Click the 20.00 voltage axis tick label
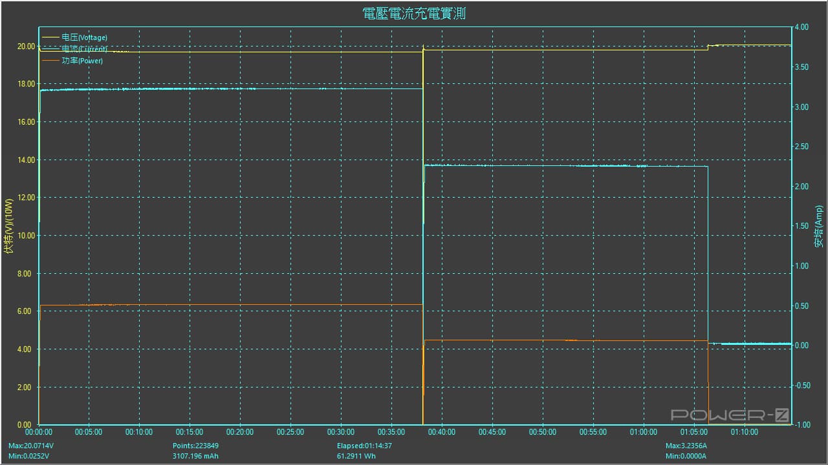The width and height of the screenshot is (828, 465). tap(26, 46)
